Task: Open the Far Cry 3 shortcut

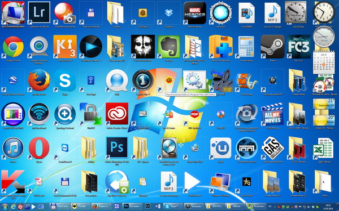Action: click(298, 47)
